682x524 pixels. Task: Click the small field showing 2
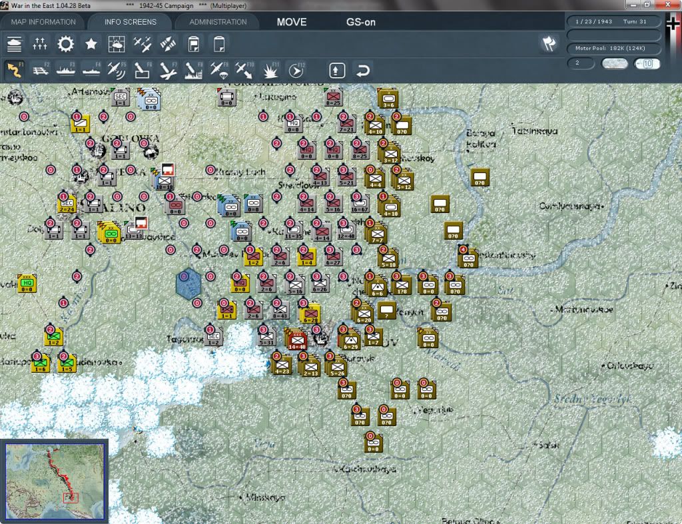(581, 63)
